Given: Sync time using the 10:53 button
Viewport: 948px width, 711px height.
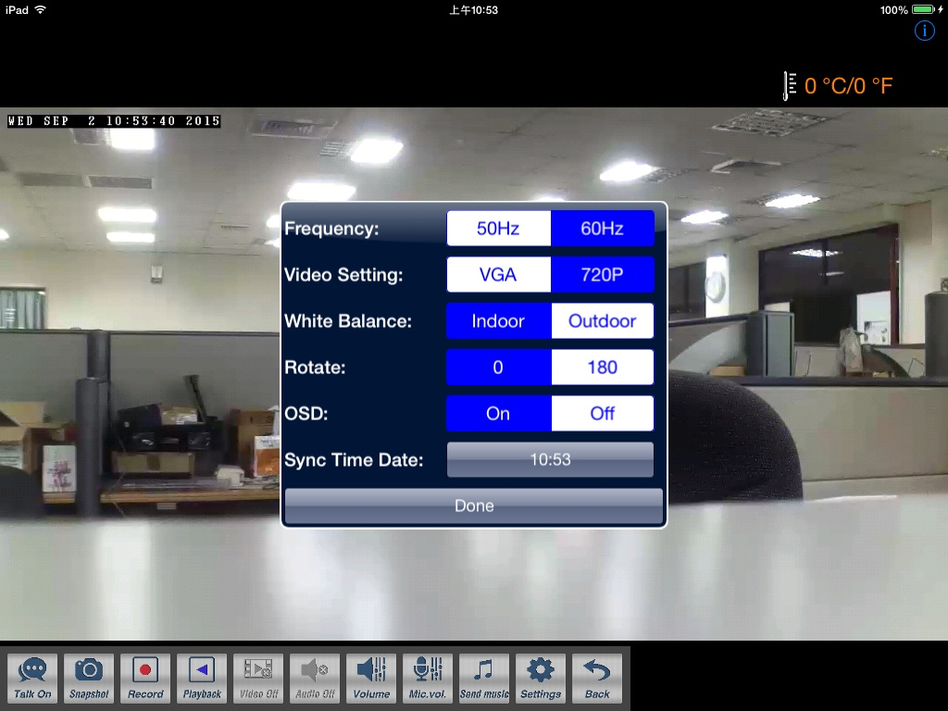Looking at the screenshot, I should point(550,459).
